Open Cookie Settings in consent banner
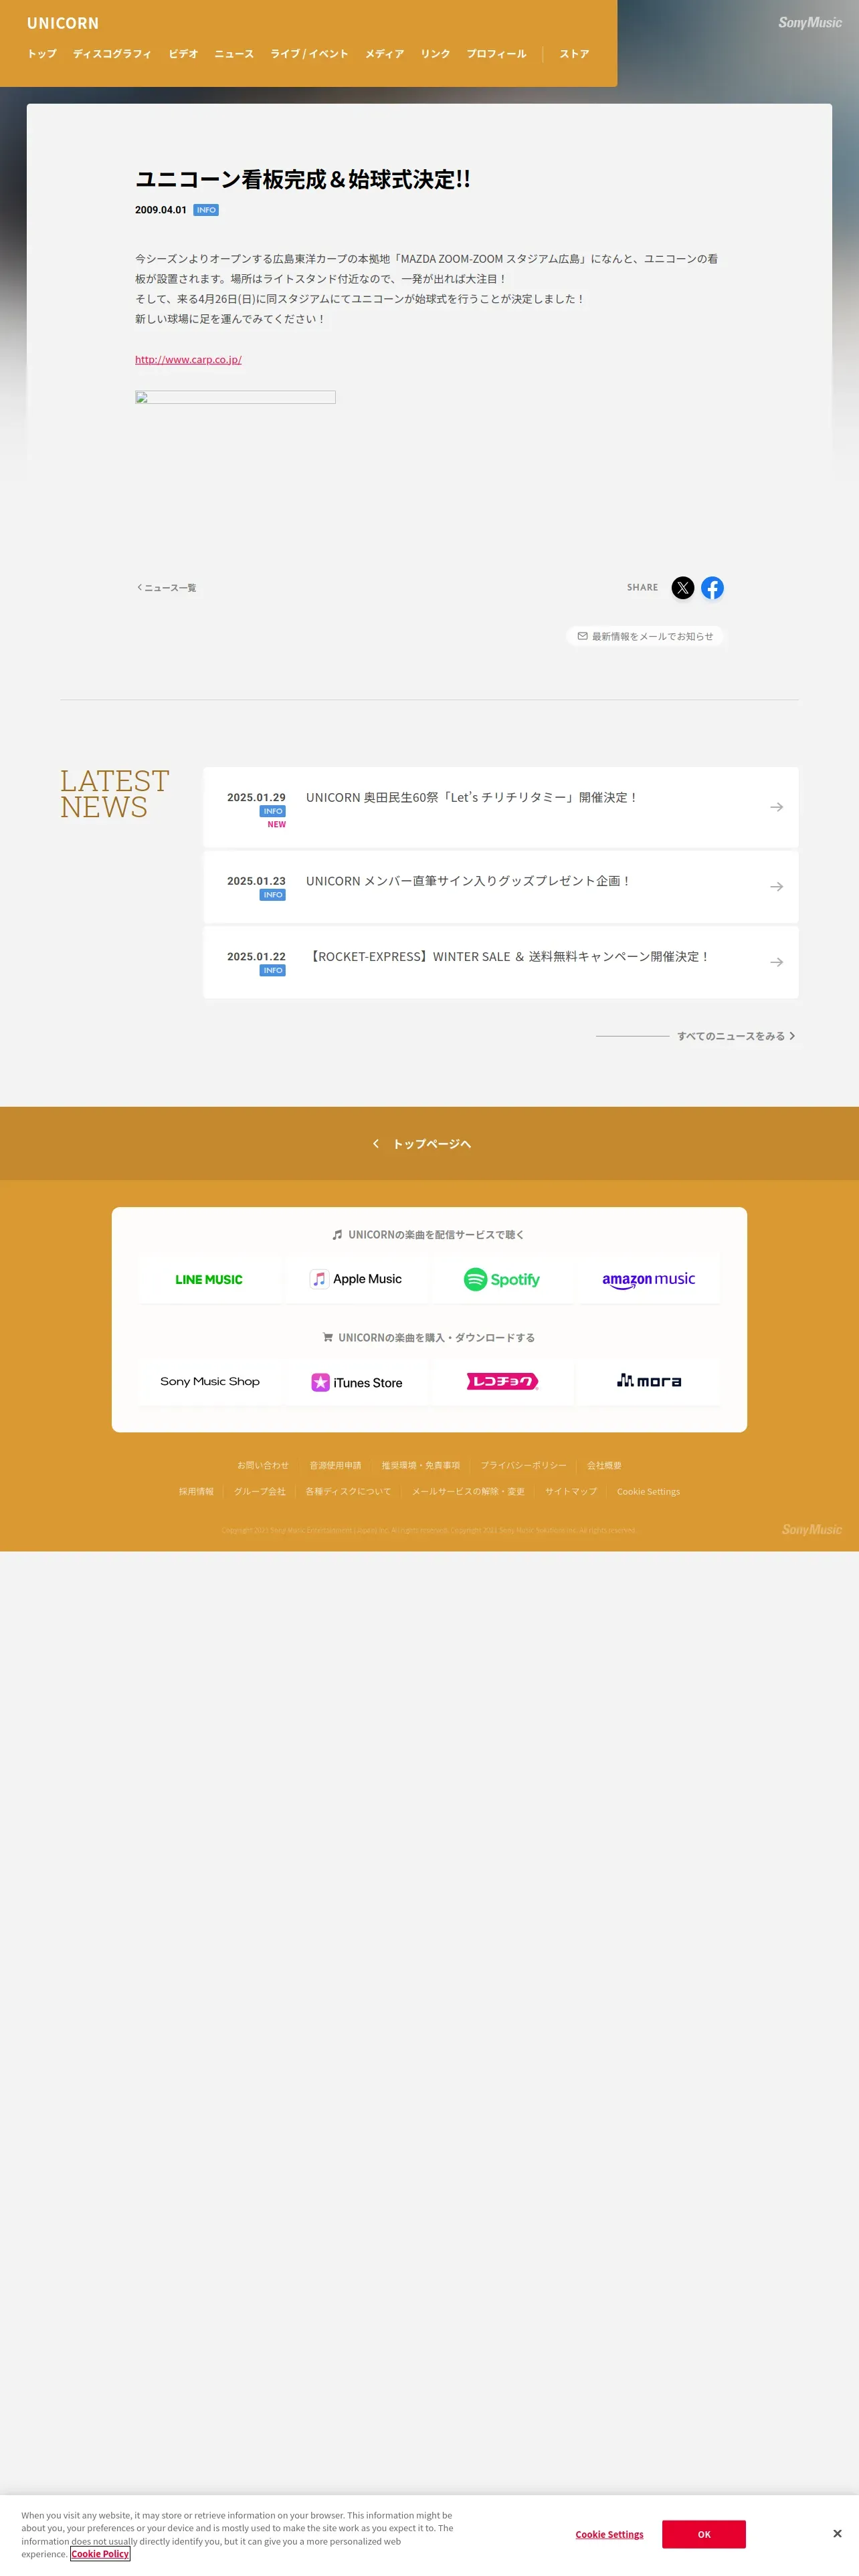859x2576 pixels. [x=609, y=2534]
